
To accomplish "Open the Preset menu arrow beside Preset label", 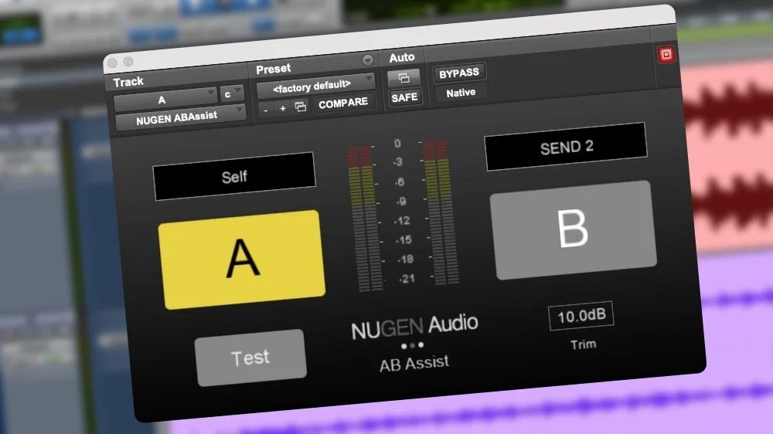I will coord(367,59).
